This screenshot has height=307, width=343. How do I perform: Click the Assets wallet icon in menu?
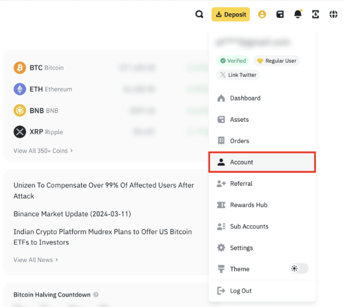tap(221, 120)
